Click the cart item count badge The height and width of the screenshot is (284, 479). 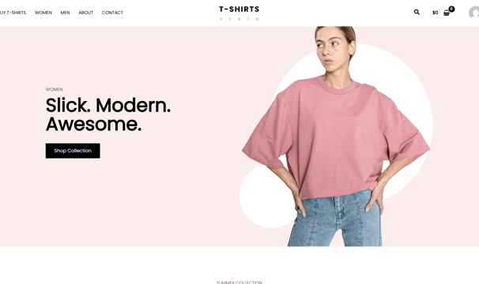[x=451, y=9]
